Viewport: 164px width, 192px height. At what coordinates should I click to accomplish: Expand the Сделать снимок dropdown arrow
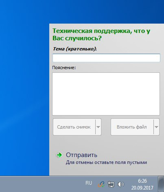(x=98, y=127)
